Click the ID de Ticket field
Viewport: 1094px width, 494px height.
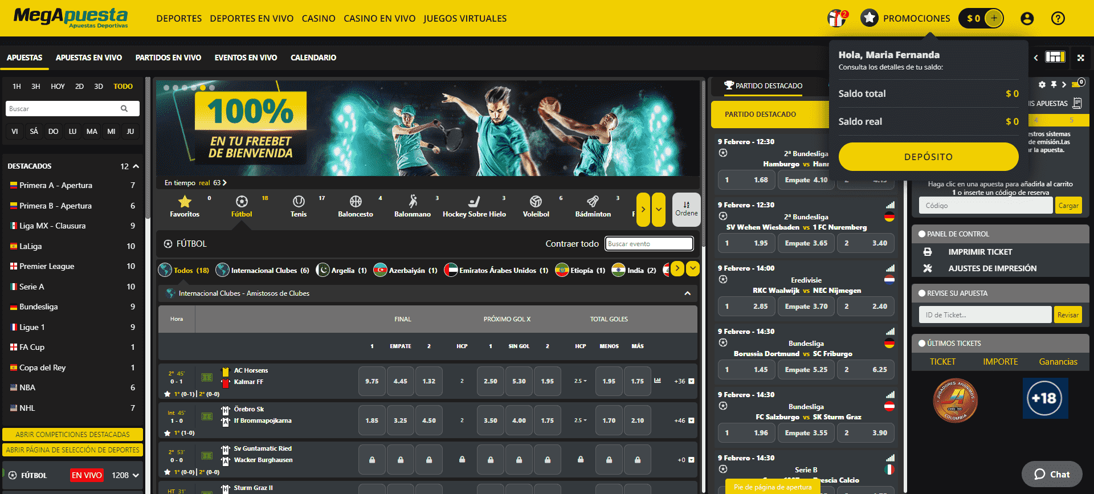(985, 315)
